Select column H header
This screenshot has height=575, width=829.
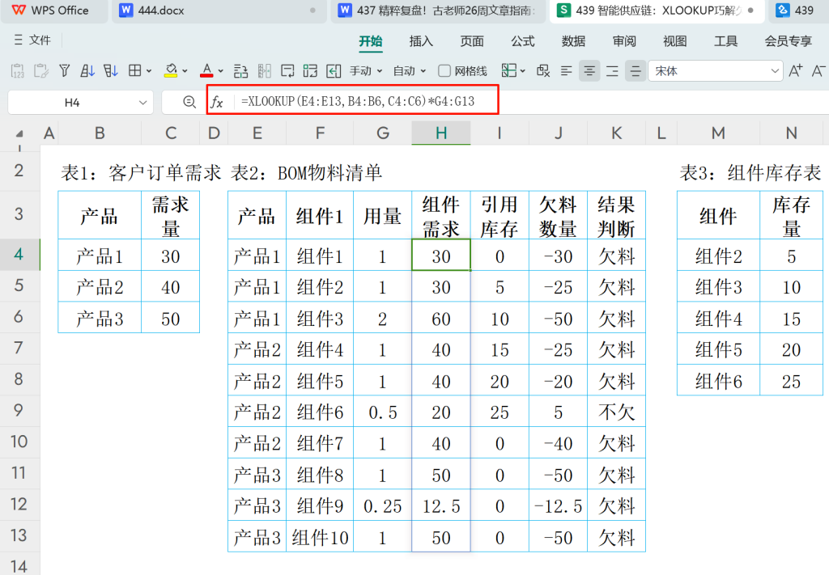point(441,133)
